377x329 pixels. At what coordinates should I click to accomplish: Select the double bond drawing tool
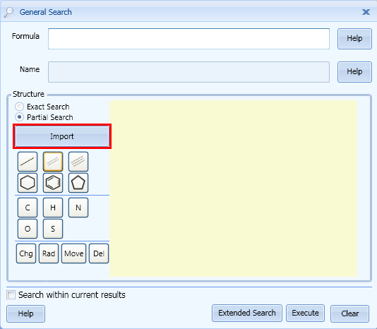[53, 162]
